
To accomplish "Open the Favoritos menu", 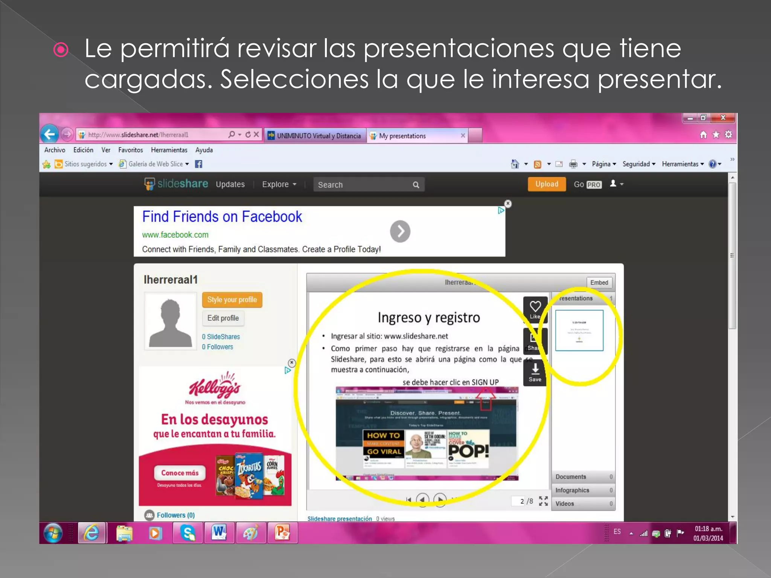I will [x=131, y=150].
